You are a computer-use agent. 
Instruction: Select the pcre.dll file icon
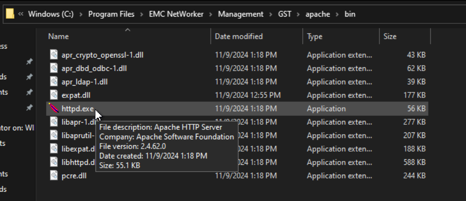click(x=54, y=175)
